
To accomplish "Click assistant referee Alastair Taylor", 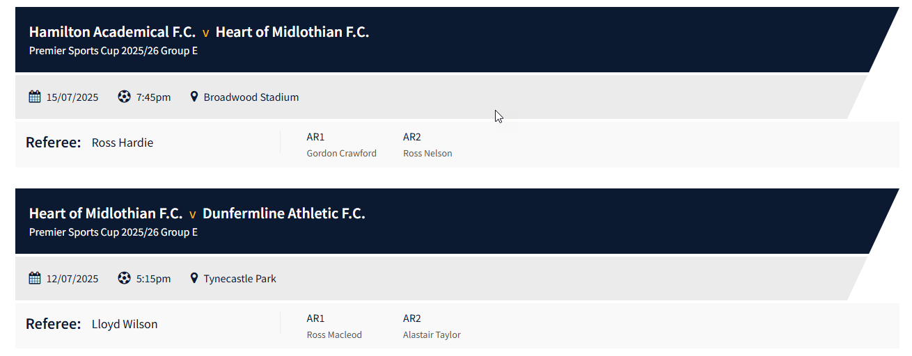I will [x=432, y=335].
